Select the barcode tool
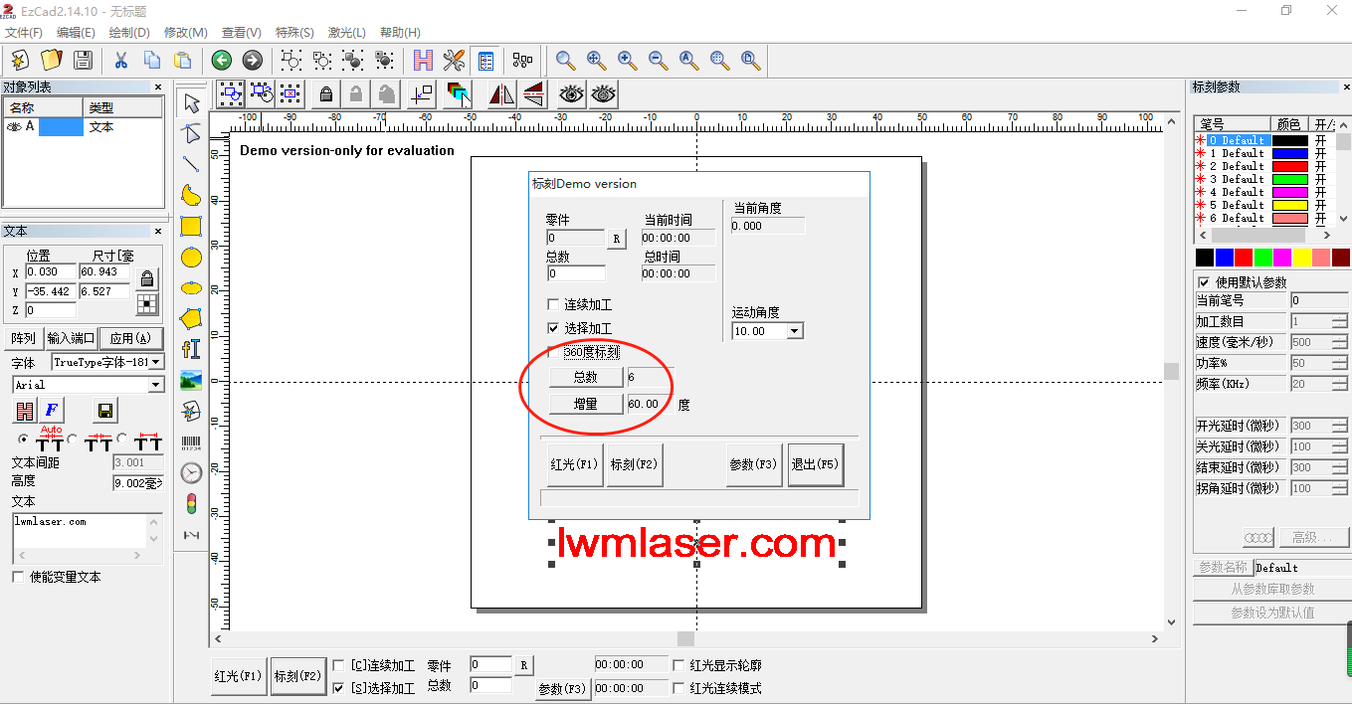 [x=191, y=442]
